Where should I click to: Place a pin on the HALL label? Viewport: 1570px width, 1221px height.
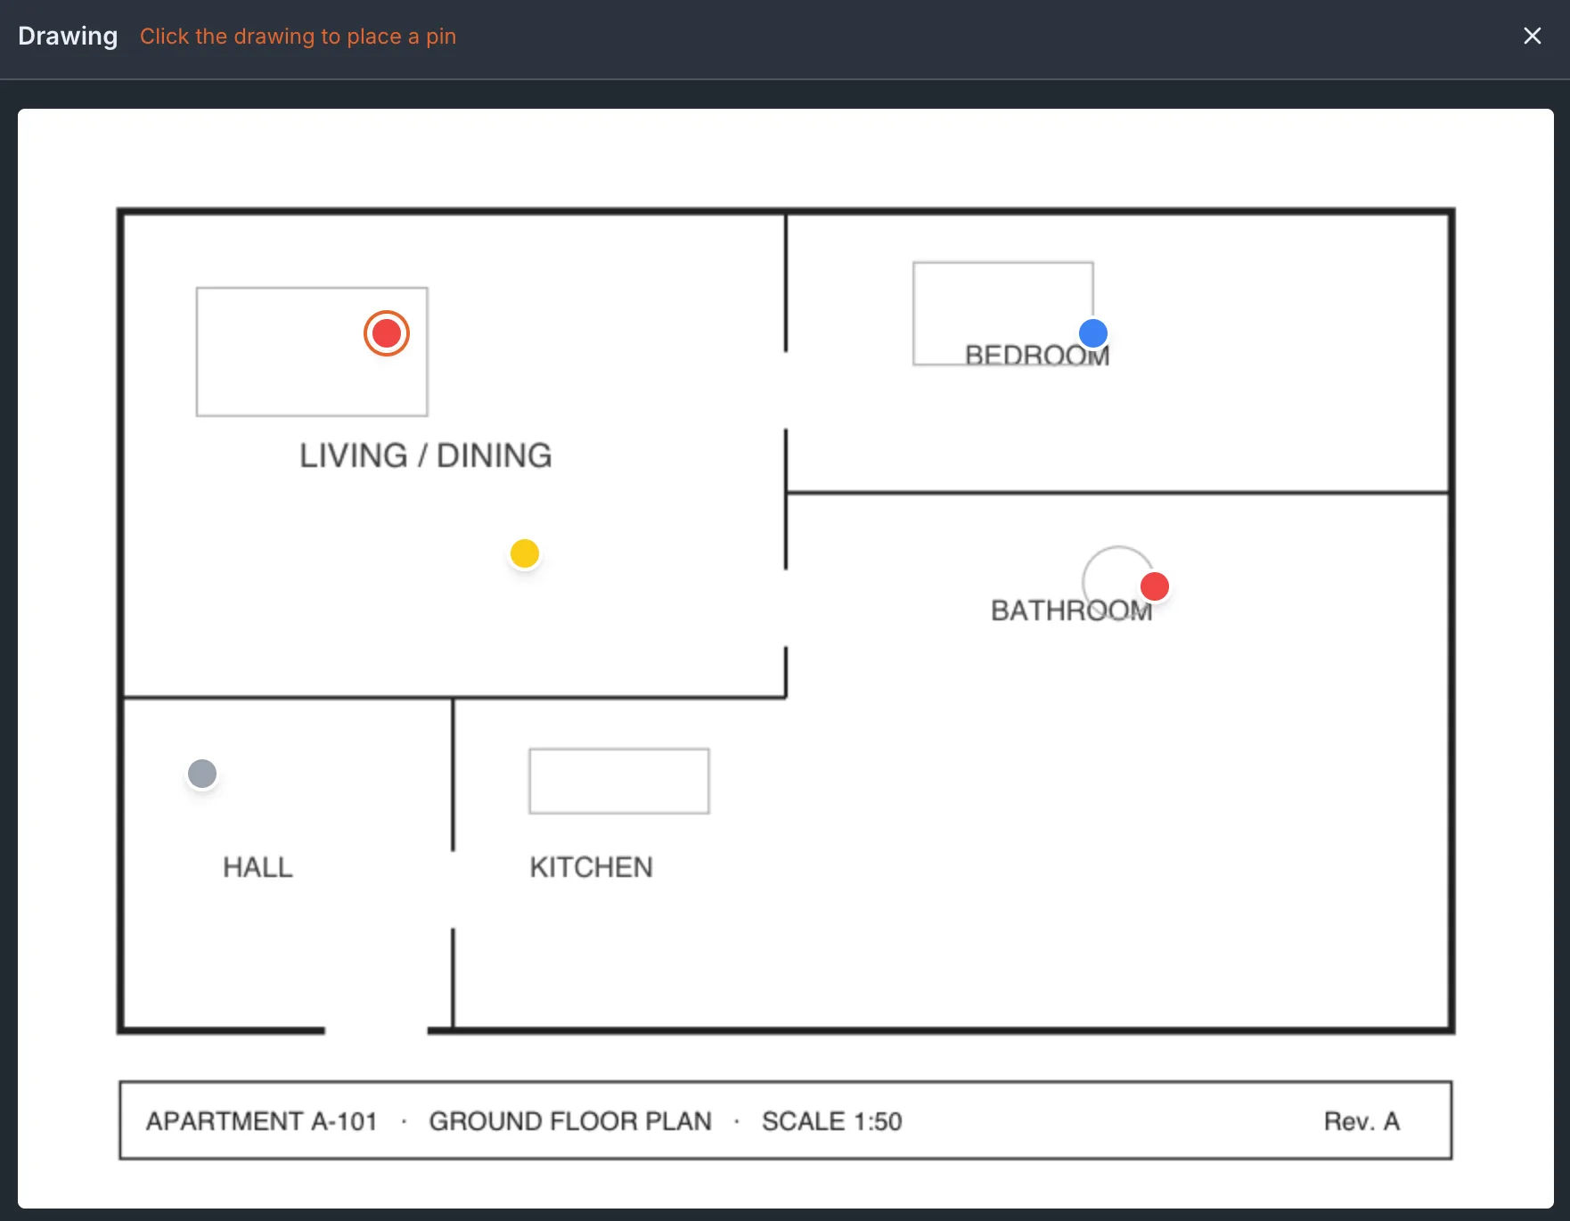tap(258, 867)
